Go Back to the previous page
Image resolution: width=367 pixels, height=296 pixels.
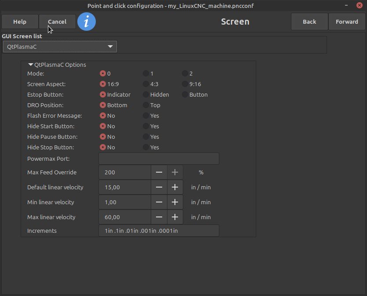[309, 22]
